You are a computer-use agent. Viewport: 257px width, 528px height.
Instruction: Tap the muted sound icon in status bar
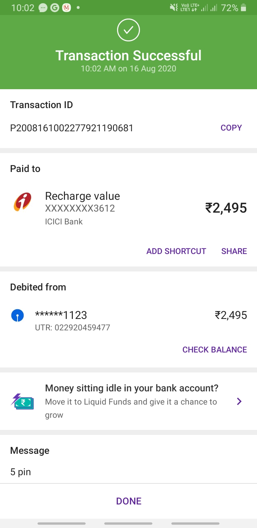(174, 7)
